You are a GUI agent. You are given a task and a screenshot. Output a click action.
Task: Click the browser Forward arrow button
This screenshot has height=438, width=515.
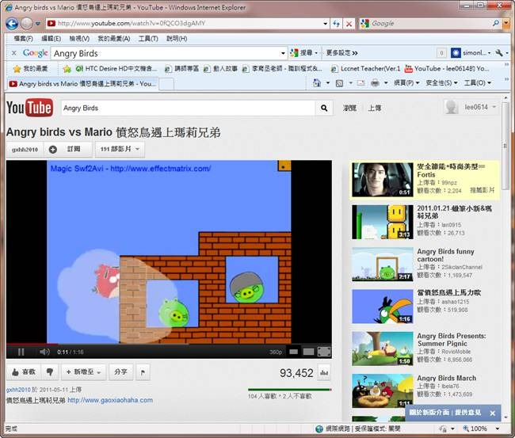[27, 23]
